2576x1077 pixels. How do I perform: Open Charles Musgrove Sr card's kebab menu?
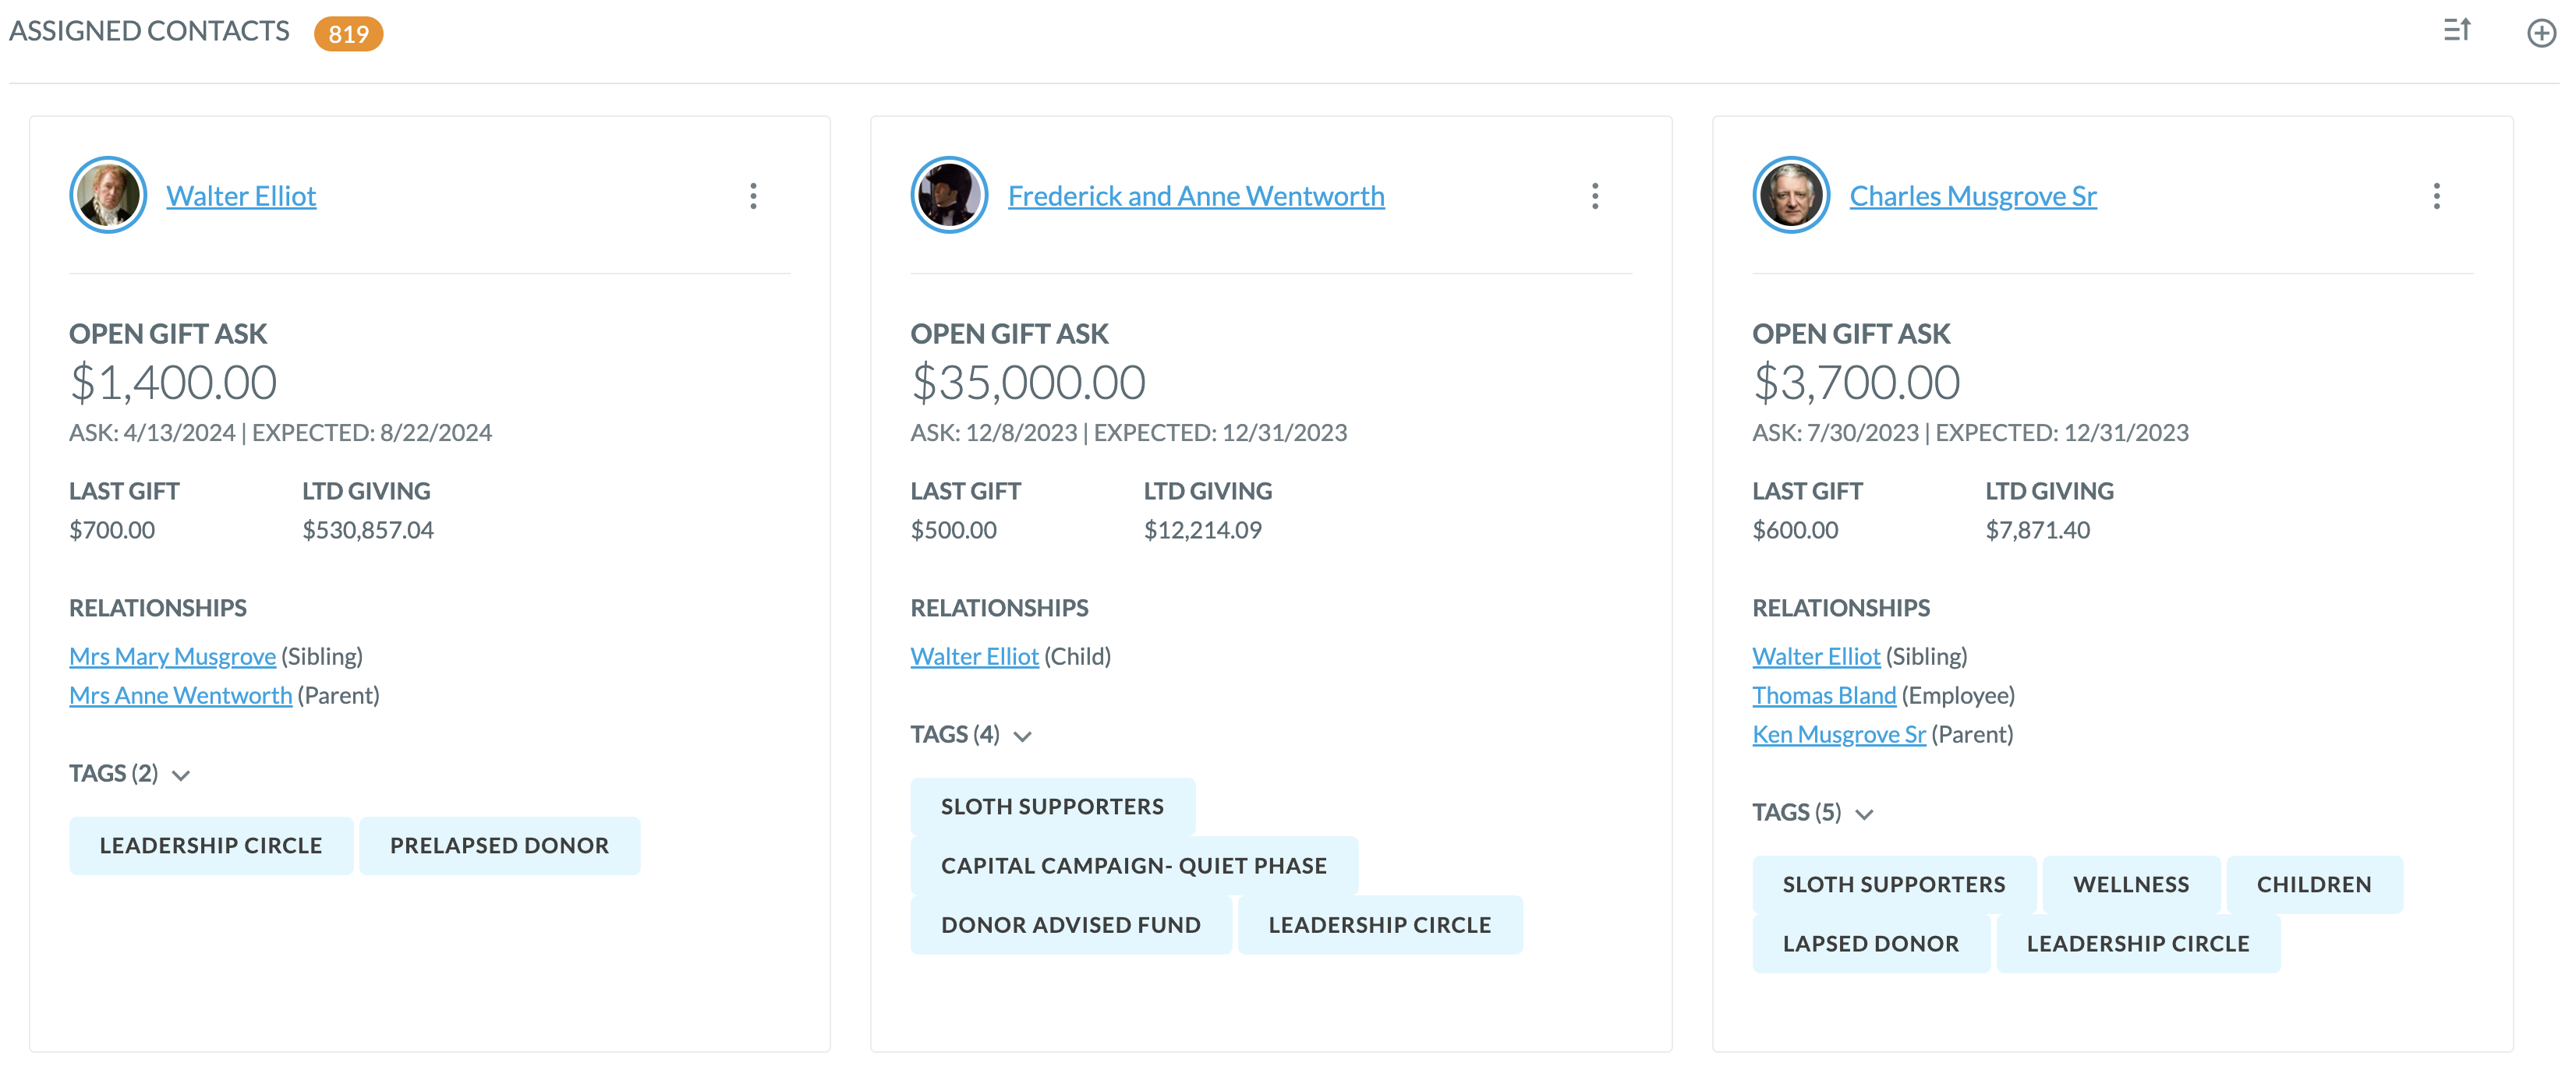click(x=2437, y=195)
